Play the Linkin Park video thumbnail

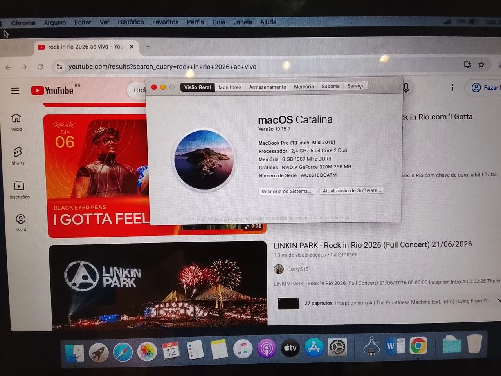[158, 285]
